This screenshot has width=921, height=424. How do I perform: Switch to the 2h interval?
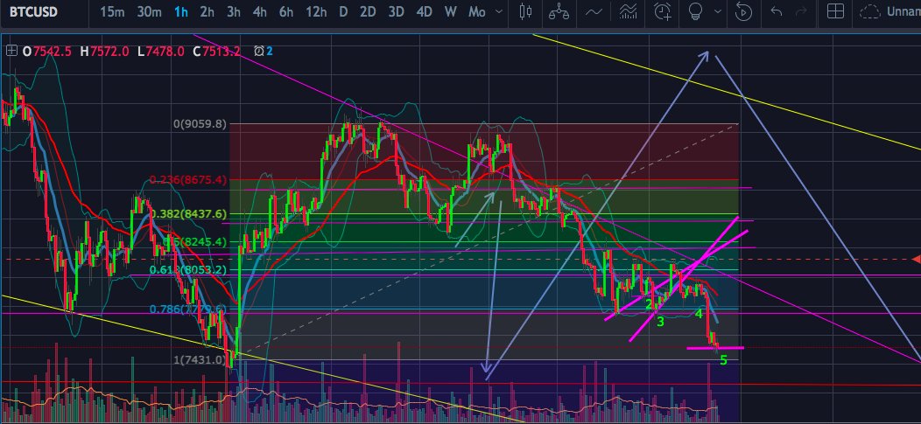tap(207, 11)
